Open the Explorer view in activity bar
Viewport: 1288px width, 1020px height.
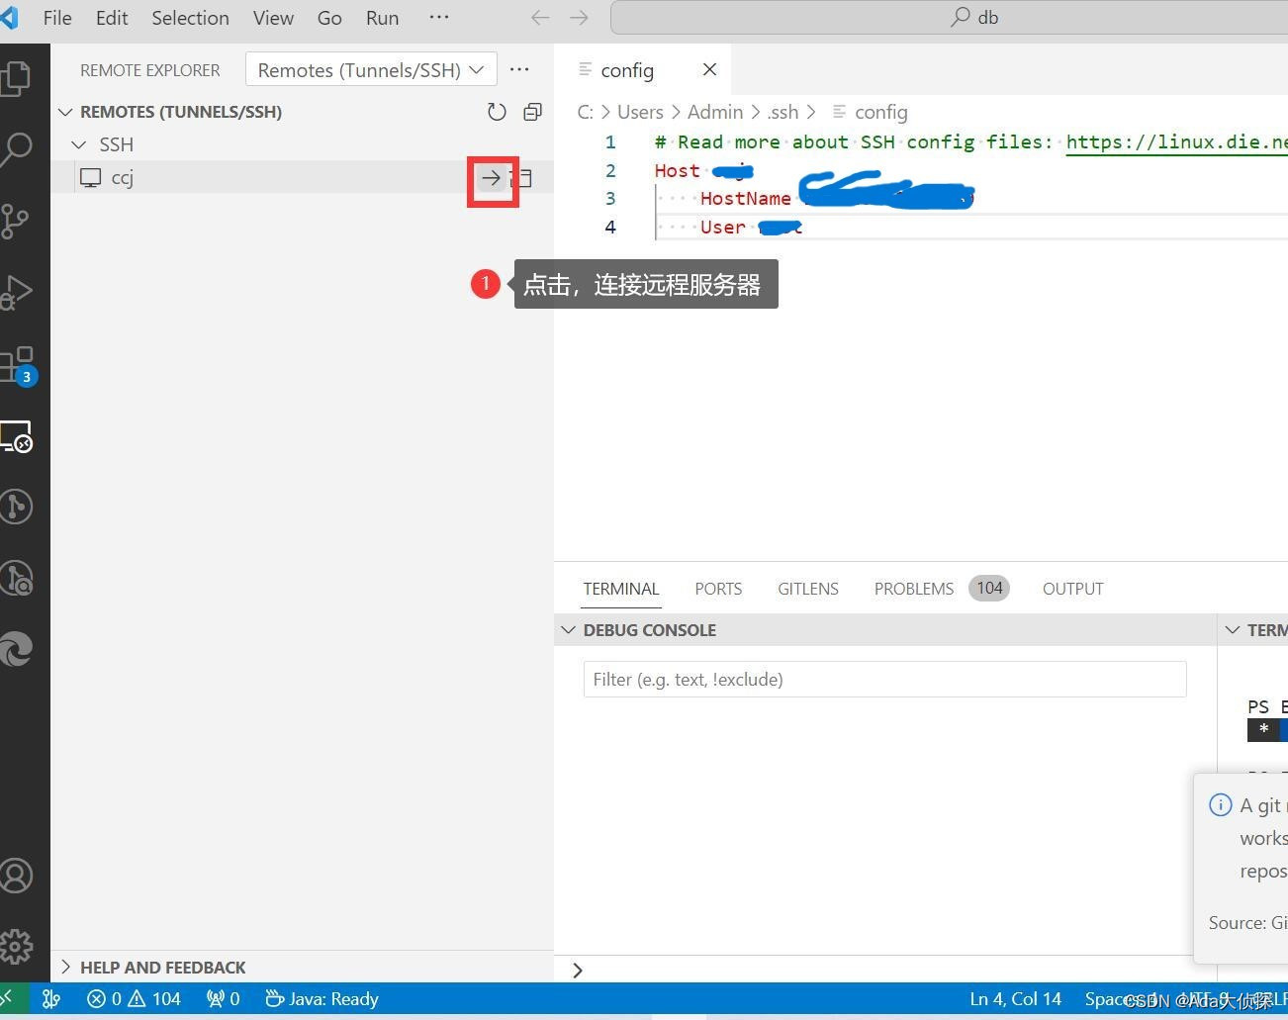tap(15, 78)
